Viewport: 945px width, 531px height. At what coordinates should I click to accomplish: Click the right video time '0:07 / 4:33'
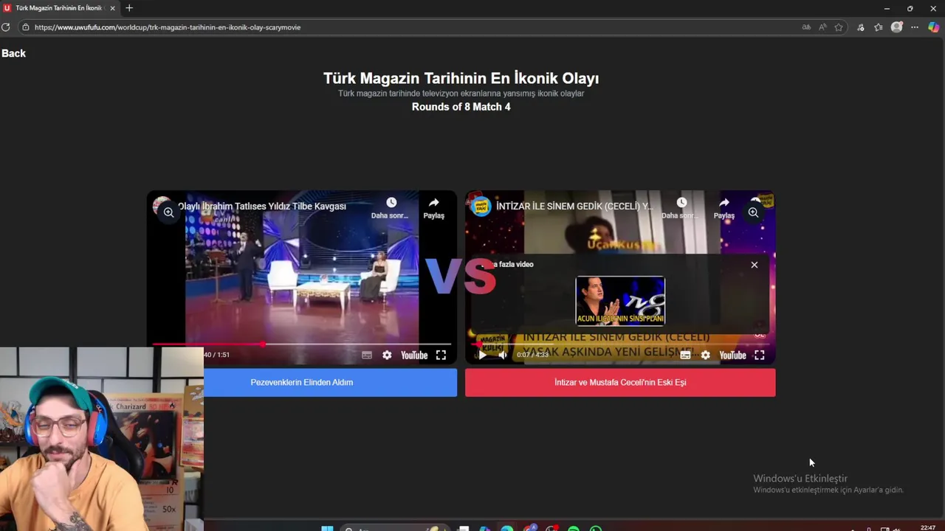point(532,355)
